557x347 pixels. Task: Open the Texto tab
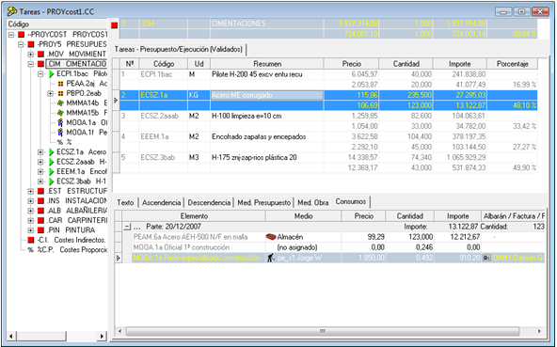(125, 202)
